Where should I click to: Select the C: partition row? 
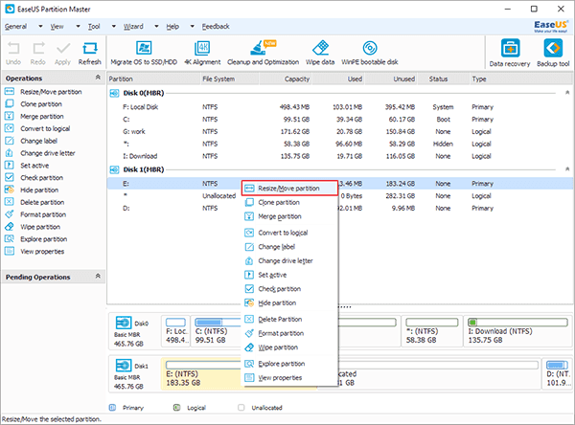pos(340,120)
